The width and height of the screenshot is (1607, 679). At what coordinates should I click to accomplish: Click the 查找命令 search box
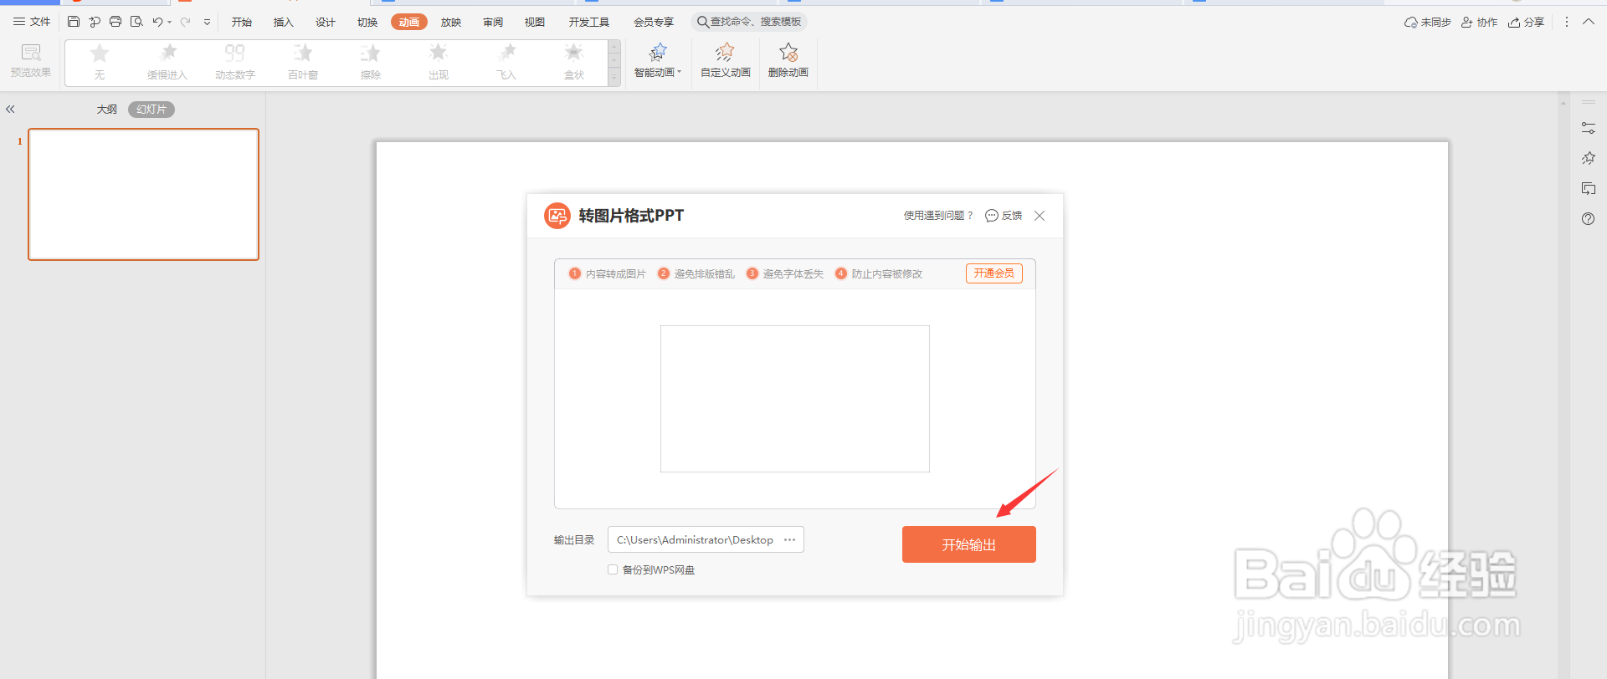749,22
